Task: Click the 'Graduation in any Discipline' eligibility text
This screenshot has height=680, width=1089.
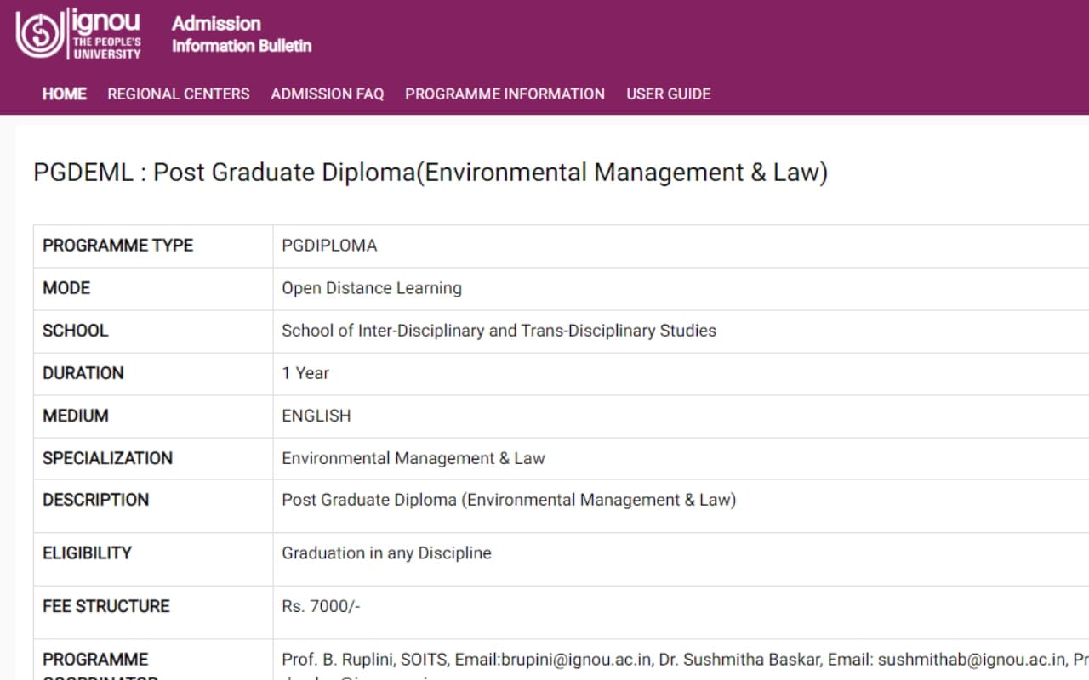Action: click(x=386, y=553)
